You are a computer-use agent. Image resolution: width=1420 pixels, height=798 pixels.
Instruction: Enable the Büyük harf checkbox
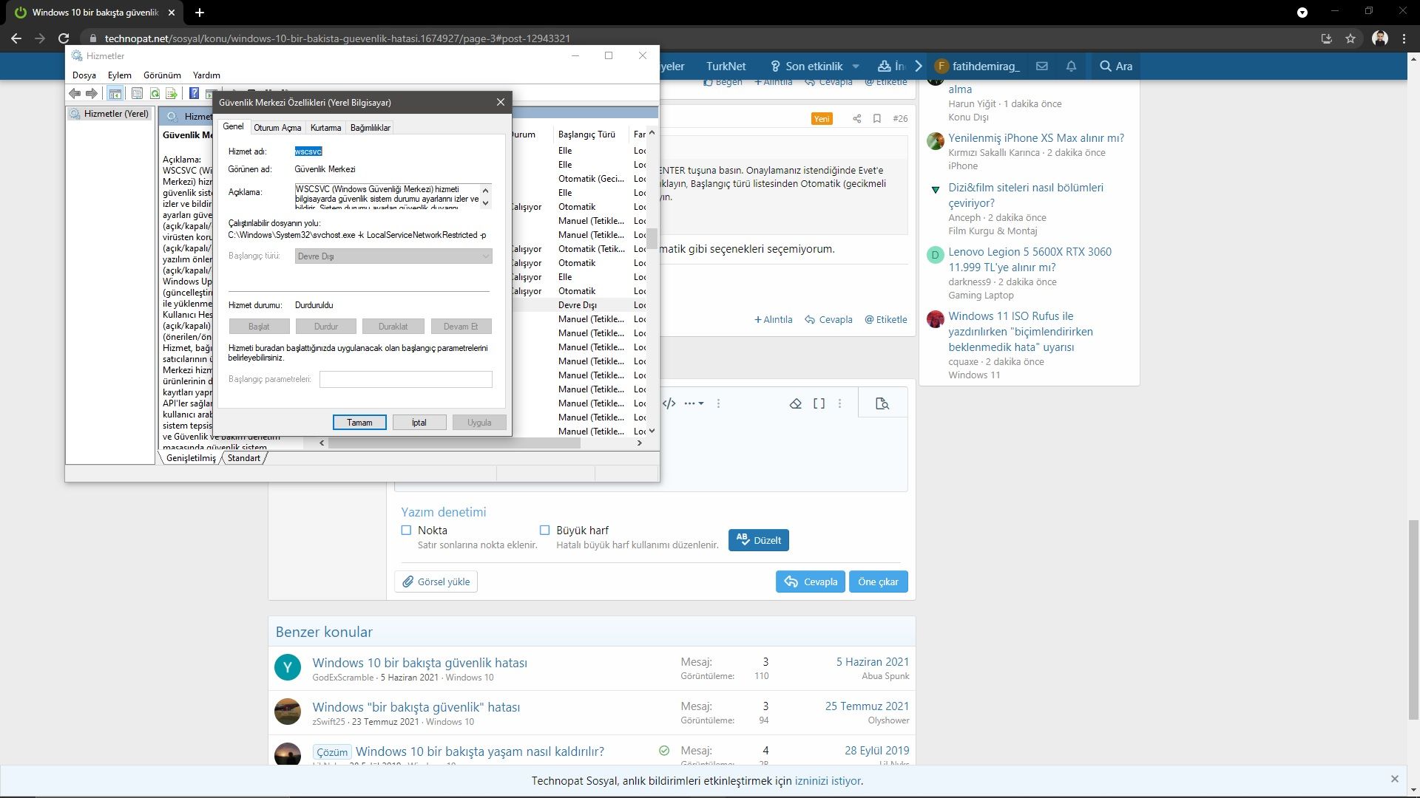545,530
